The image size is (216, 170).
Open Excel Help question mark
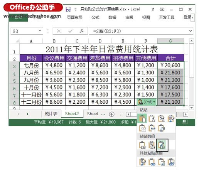153,9
